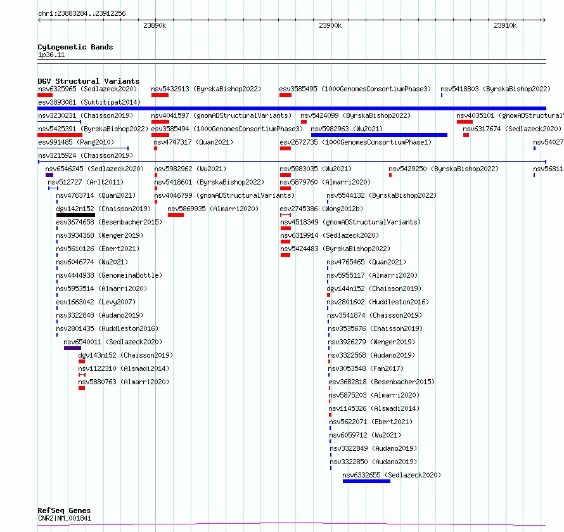Open nsv4046799 (gnomADStructuralVariants) label
The width and height of the screenshot is (564, 532).
pyautogui.click(x=224, y=195)
